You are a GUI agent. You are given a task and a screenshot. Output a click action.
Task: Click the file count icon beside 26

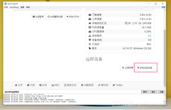click(126, 23)
